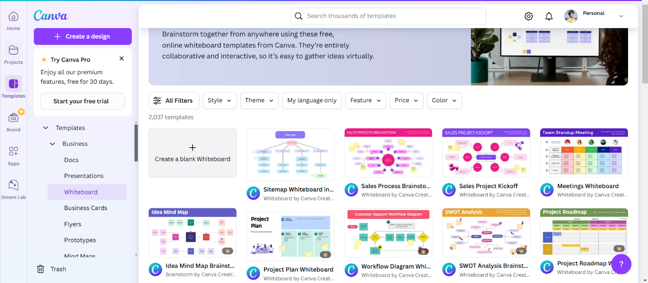648x283 pixels.
Task: Click the Canva creator badge beside Project Plan Whiteboard
Action: [253, 273]
